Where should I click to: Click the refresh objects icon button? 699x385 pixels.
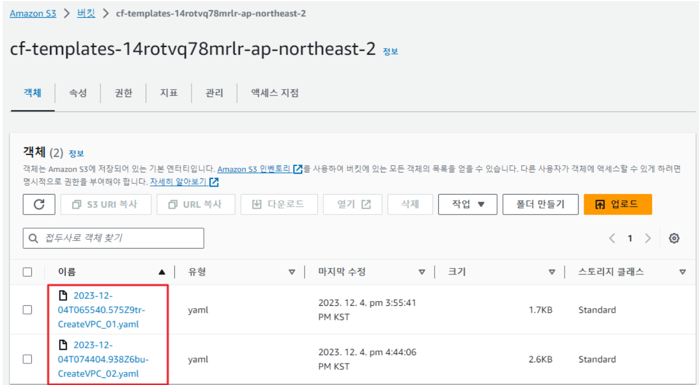(39, 204)
